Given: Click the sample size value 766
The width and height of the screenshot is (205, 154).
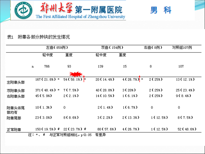Looking at the screenshot, I should (47, 66).
